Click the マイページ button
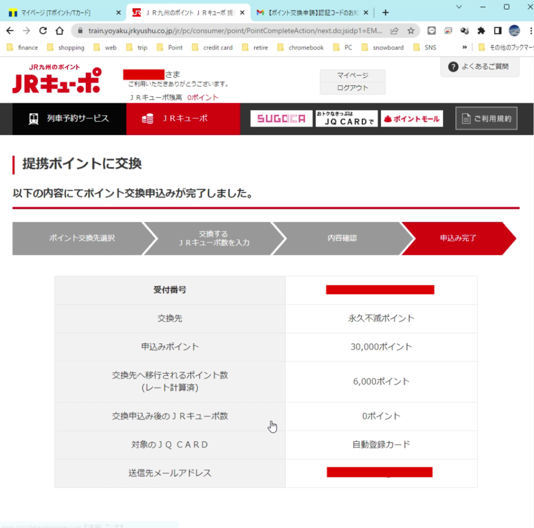This screenshot has width=534, height=528. [x=353, y=75]
